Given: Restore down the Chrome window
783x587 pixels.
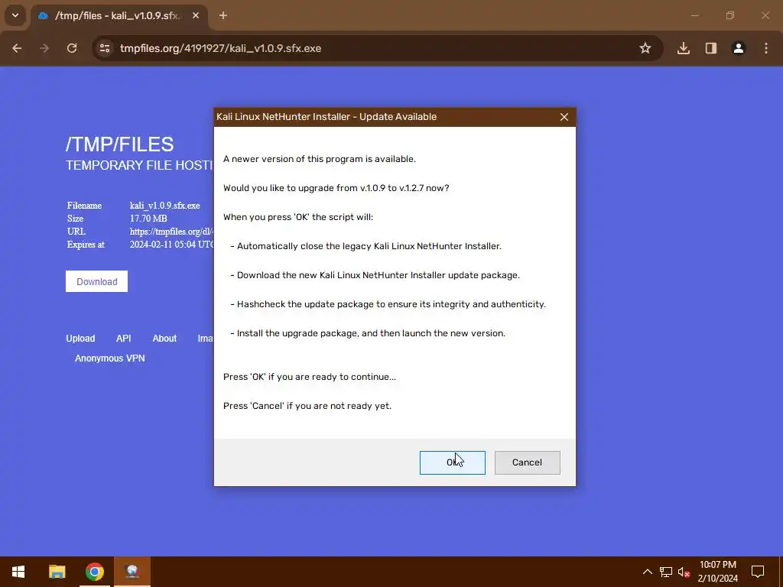Looking at the screenshot, I should click(730, 15).
